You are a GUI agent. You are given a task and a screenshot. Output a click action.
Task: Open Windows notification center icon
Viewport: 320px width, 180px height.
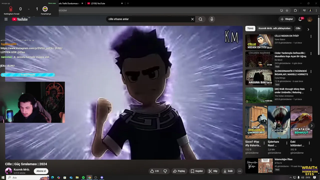tap(314, 177)
